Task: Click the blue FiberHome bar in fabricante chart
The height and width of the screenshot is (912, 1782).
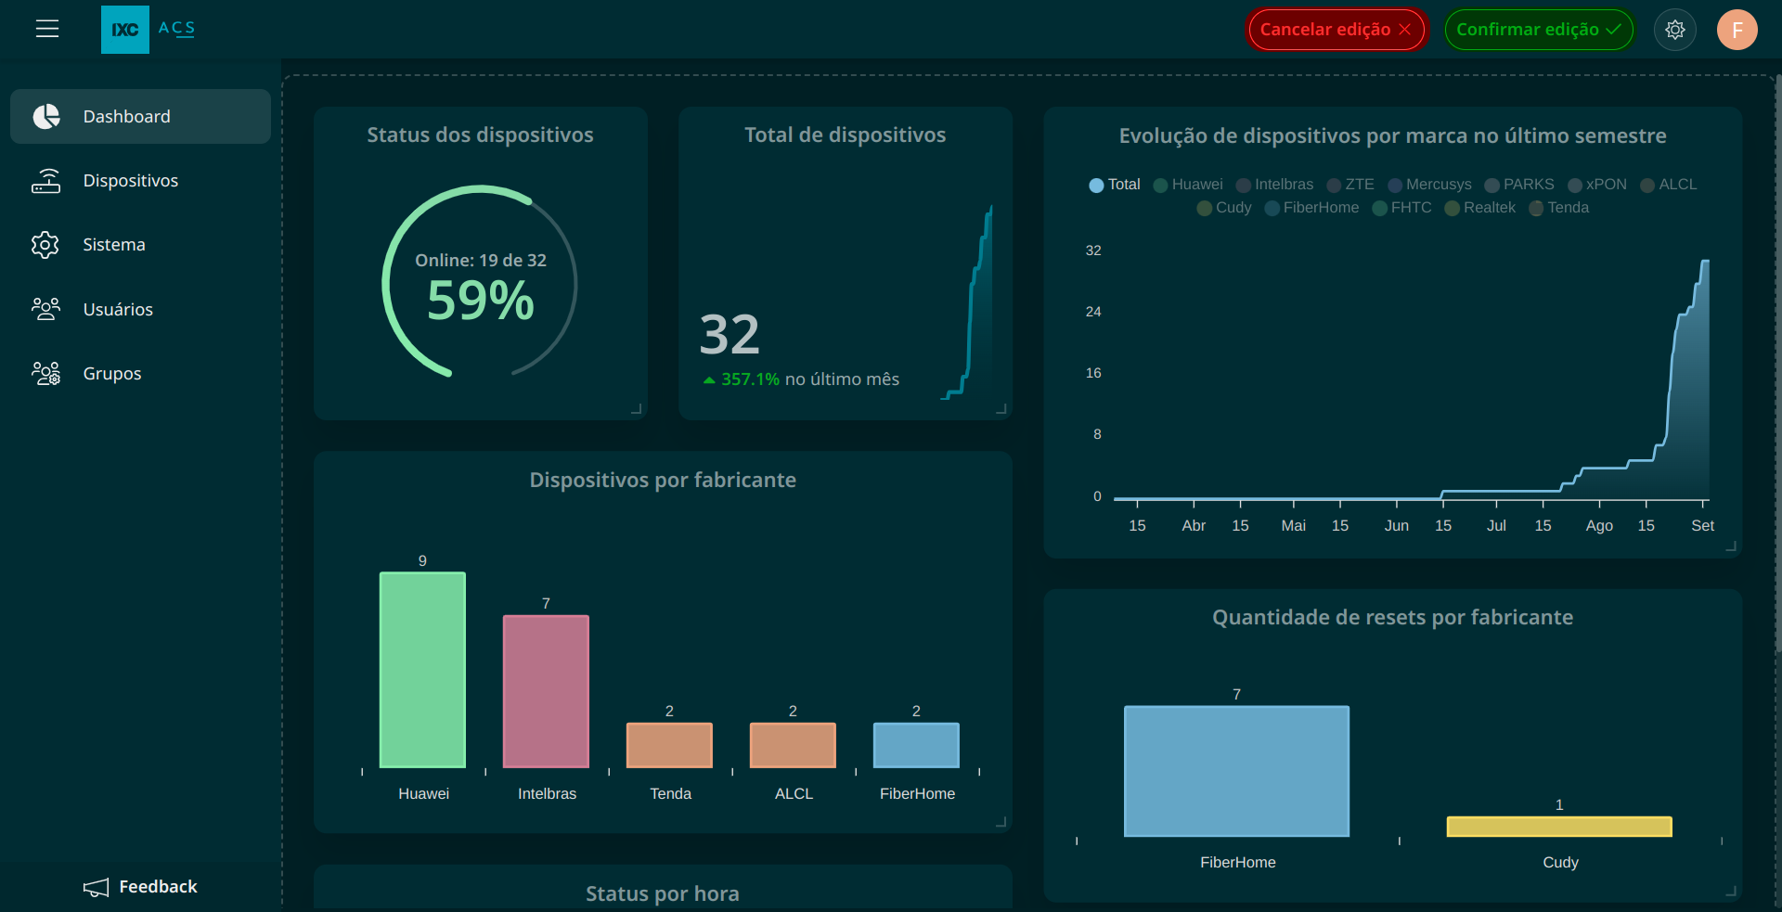Action: tap(916, 745)
